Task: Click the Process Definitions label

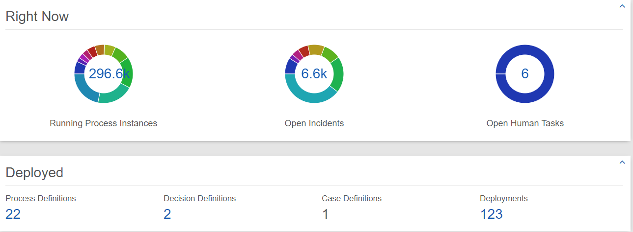Action: (x=41, y=198)
